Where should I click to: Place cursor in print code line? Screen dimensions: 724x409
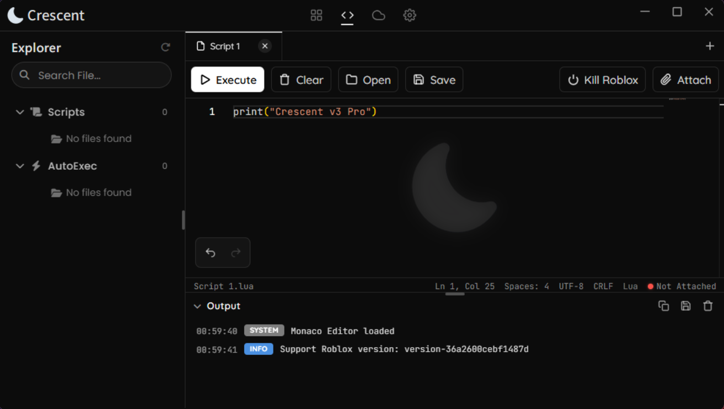click(305, 112)
